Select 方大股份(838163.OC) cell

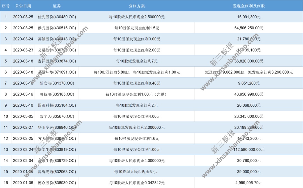pos(57,138)
